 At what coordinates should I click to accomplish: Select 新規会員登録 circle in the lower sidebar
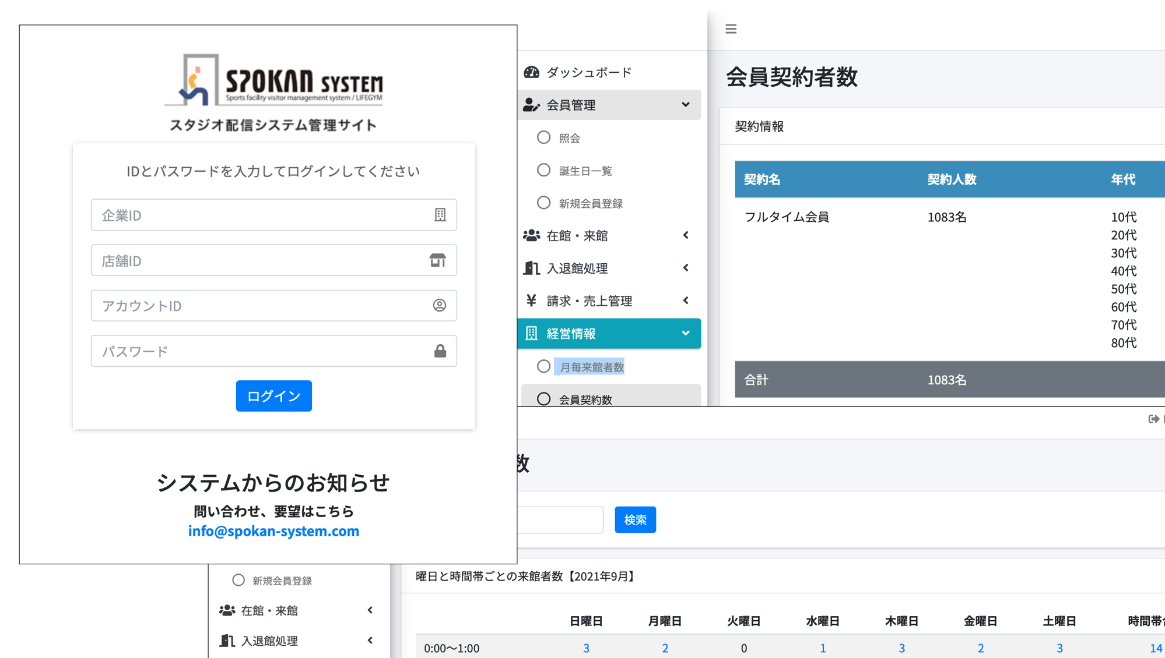tap(238, 580)
